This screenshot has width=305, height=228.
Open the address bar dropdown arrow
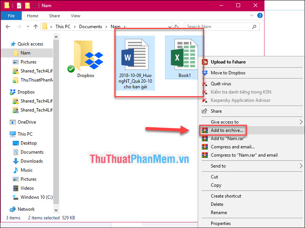tap(170, 27)
